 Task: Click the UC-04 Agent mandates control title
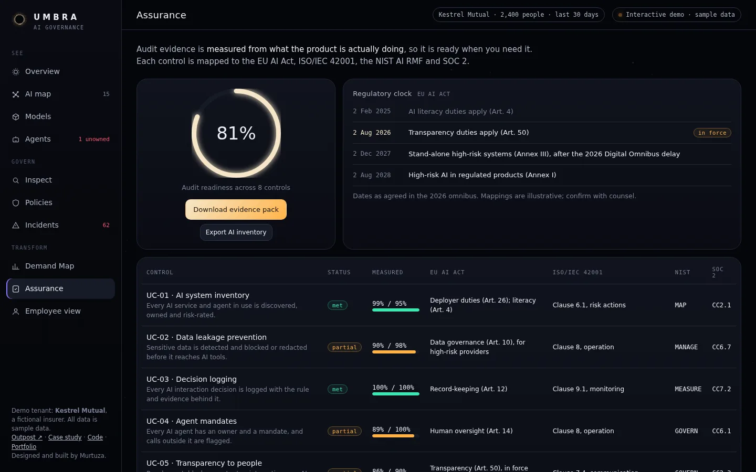pyautogui.click(x=192, y=421)
